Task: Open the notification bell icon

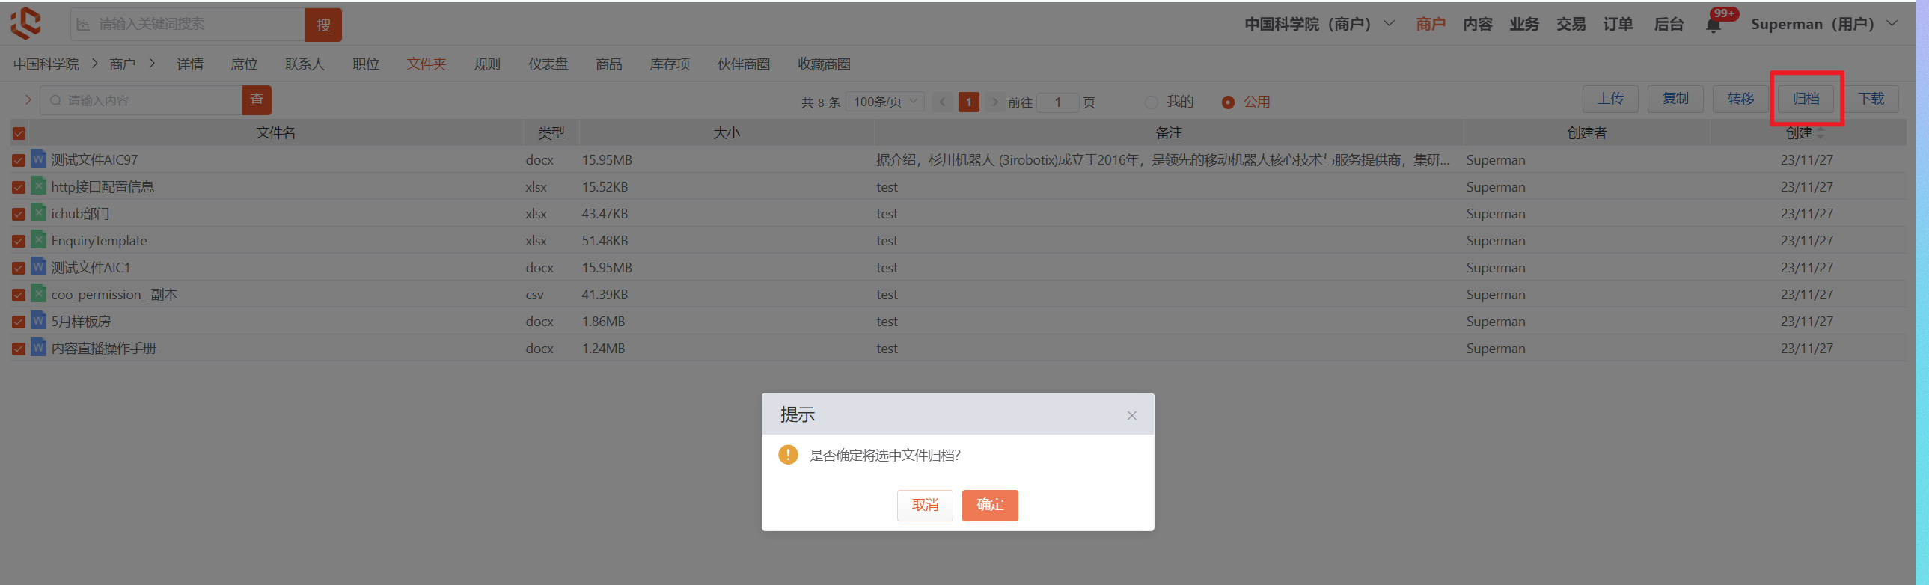Action: tap(1713, 25)
